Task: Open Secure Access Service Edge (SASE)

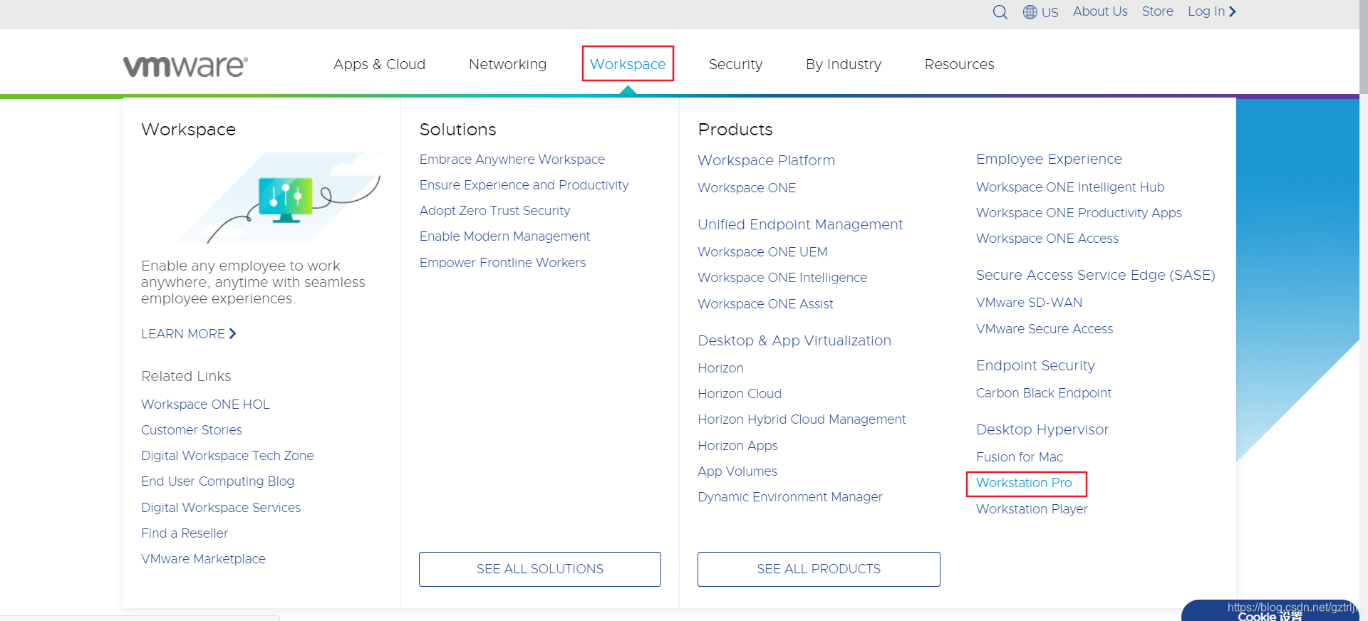Action: pos(1096,275)
